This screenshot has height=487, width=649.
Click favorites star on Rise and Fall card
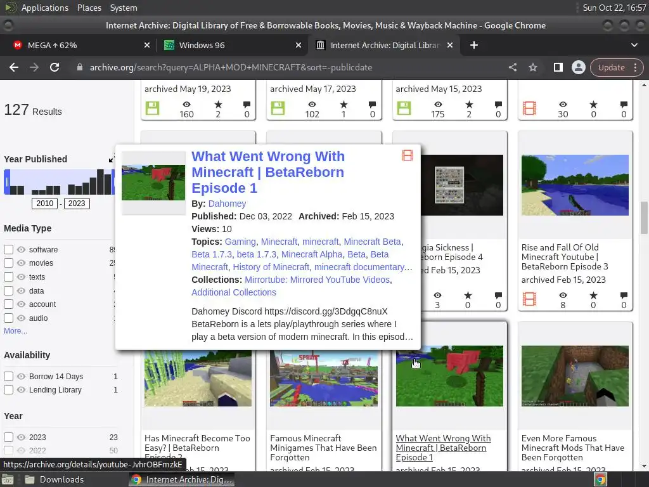click(593, 295)
